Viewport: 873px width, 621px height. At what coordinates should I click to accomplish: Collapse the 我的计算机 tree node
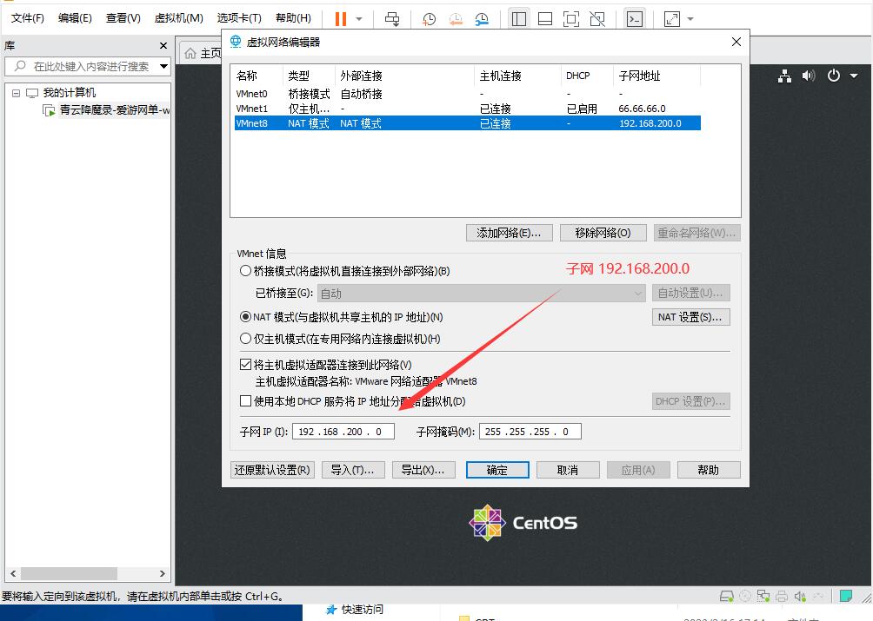(x=16, y=93)
